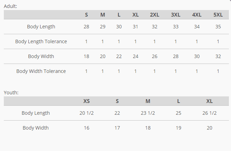Click the Youth section heading
The height and width of the screenshot is (151, 231).
click(11, 92)
